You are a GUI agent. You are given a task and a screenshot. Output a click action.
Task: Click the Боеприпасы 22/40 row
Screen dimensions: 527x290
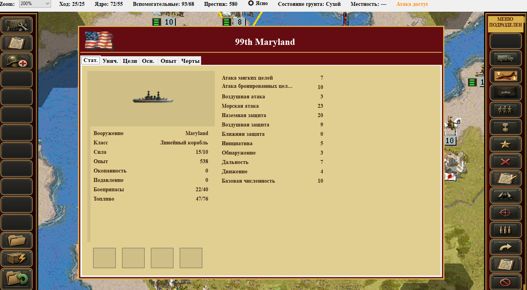(151, 189)
